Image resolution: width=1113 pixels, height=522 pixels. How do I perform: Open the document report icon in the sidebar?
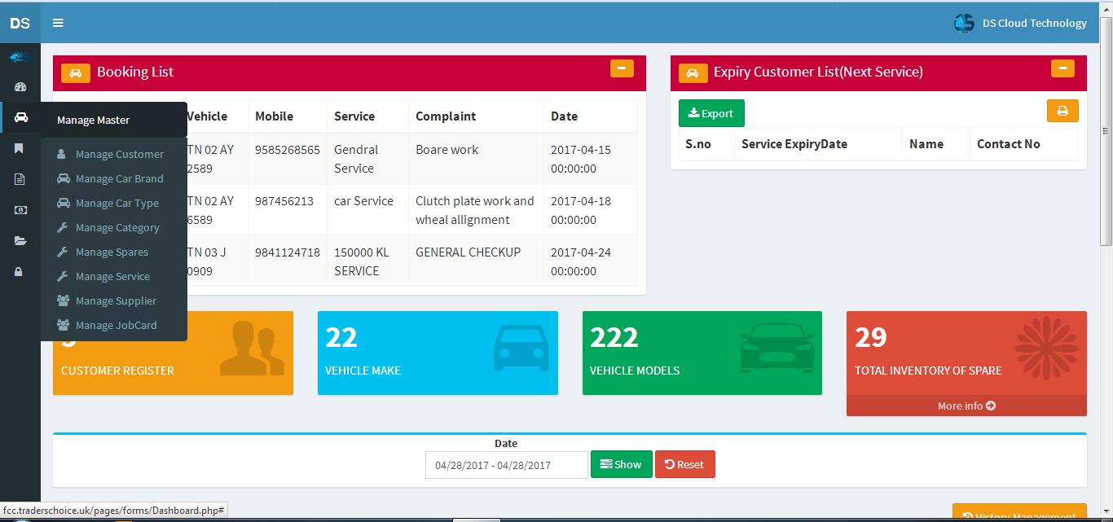tap(20, 179)
